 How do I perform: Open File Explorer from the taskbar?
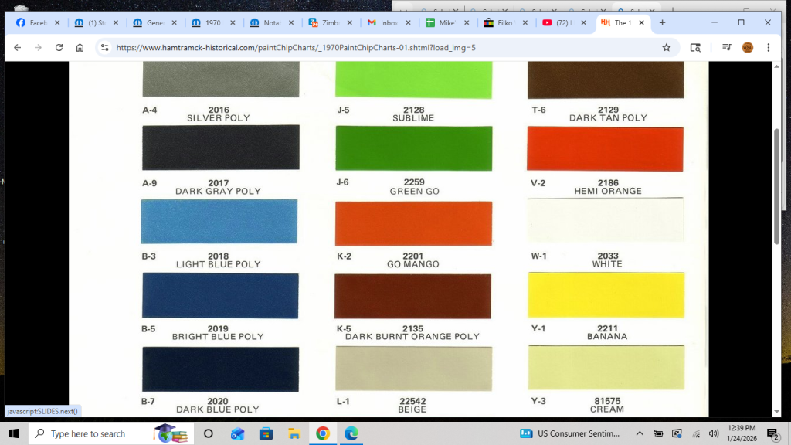[294, 433]
